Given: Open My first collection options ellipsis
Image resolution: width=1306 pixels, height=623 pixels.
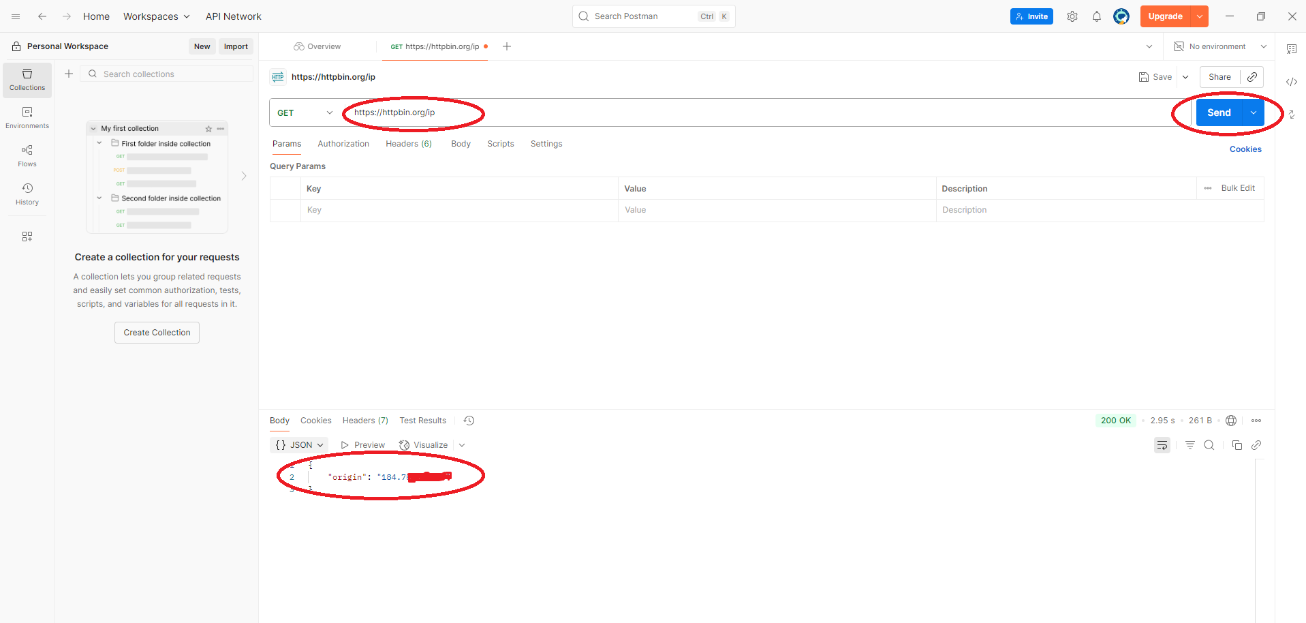Looking at the screenshot, I should tap(221, 129).
